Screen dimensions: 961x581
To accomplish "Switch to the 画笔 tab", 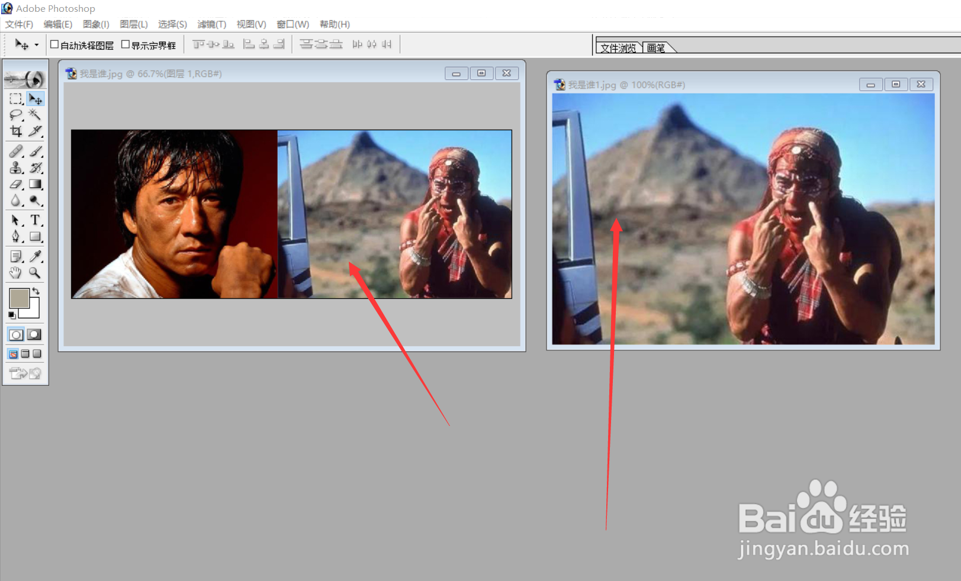I will [656, 48].
